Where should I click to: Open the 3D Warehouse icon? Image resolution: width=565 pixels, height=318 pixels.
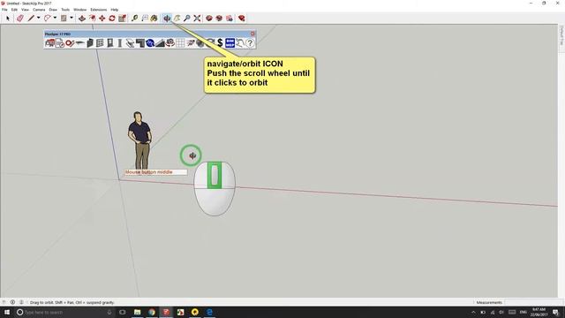pos(209,18)
